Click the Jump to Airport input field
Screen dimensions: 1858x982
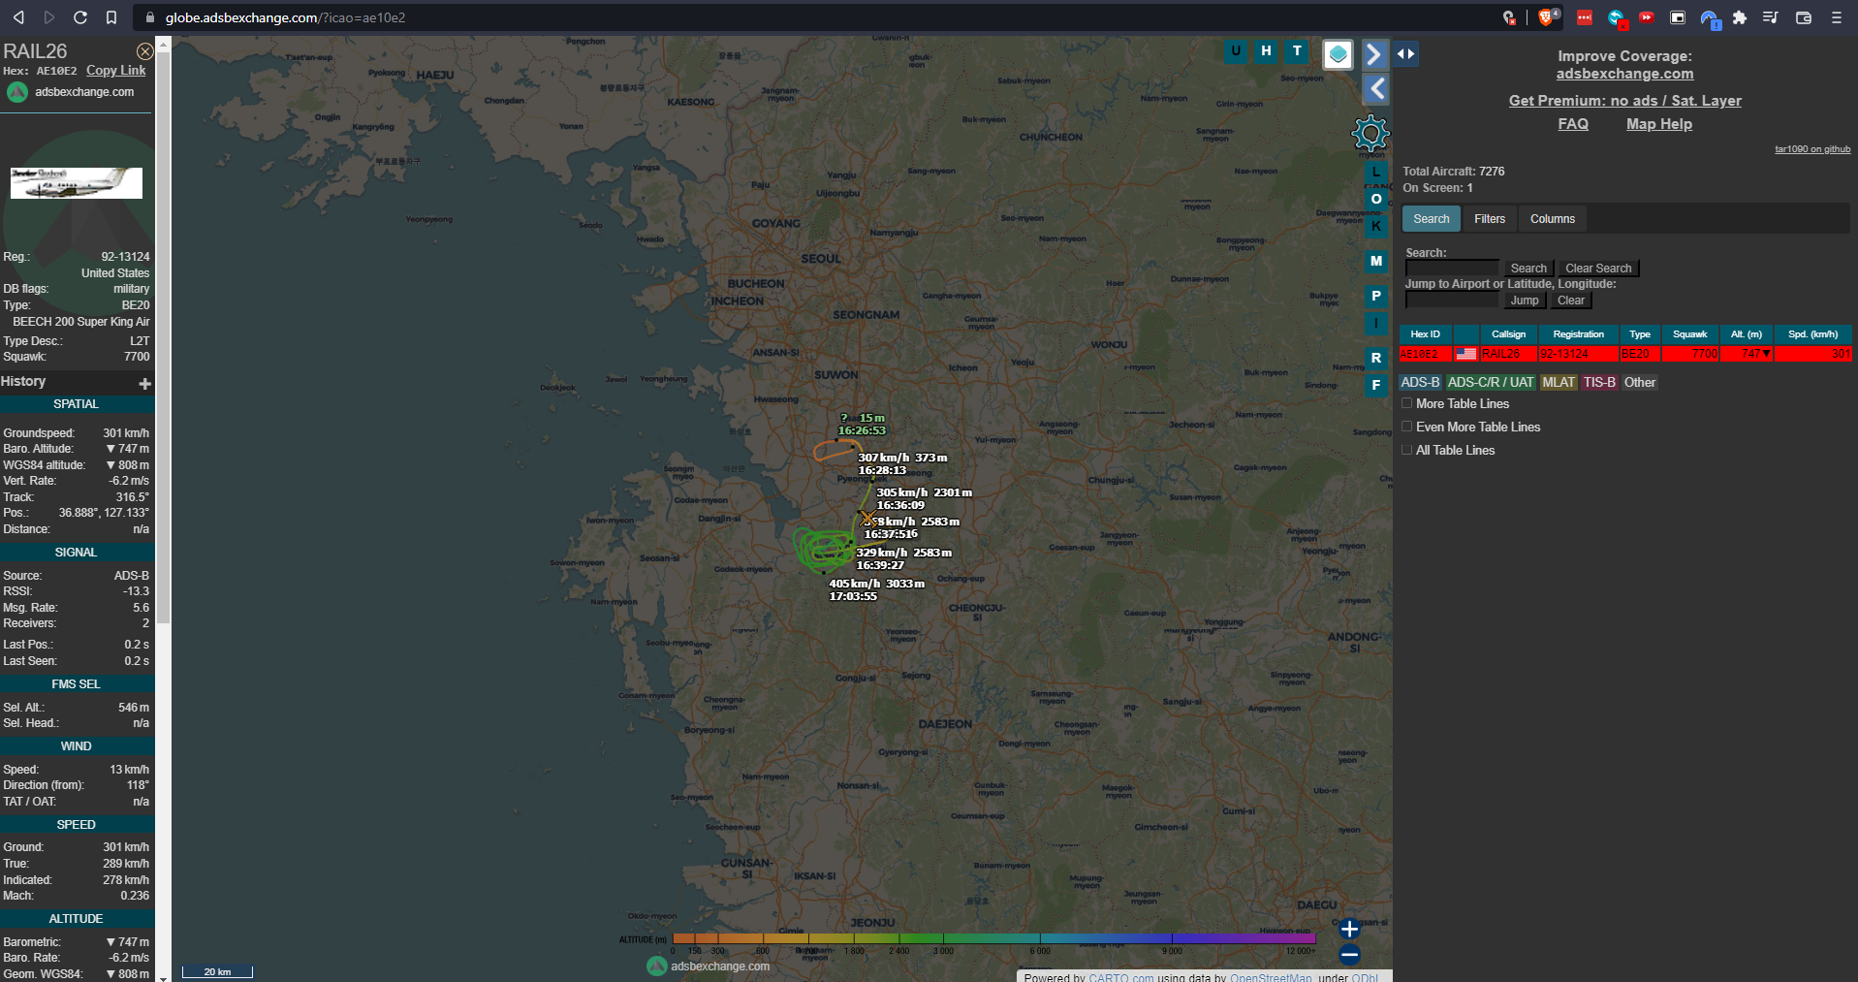[1452, 301]
